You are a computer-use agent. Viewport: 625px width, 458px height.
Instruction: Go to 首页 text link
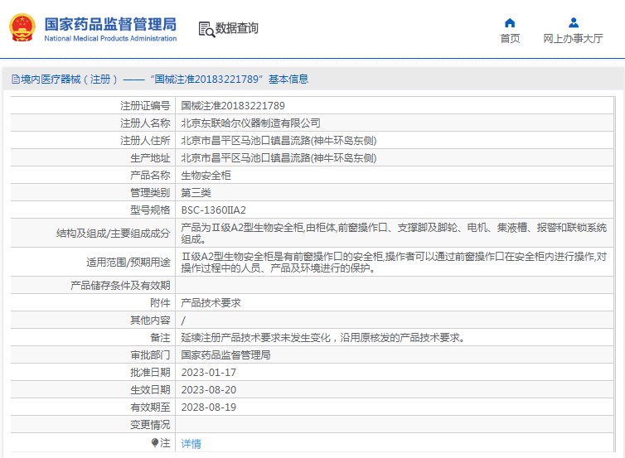tap(510, 39)
